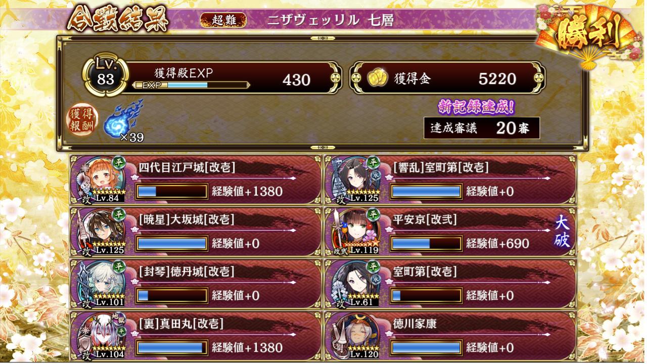Click the gold coin icon
The image size is (647, 364).
click(x=377, y=78)
